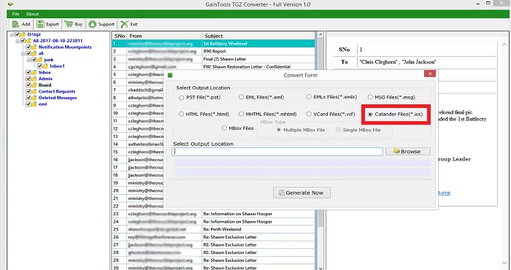Click the output location text field
This screenshot has width=511, height=270.
click(x=277, y=152)
